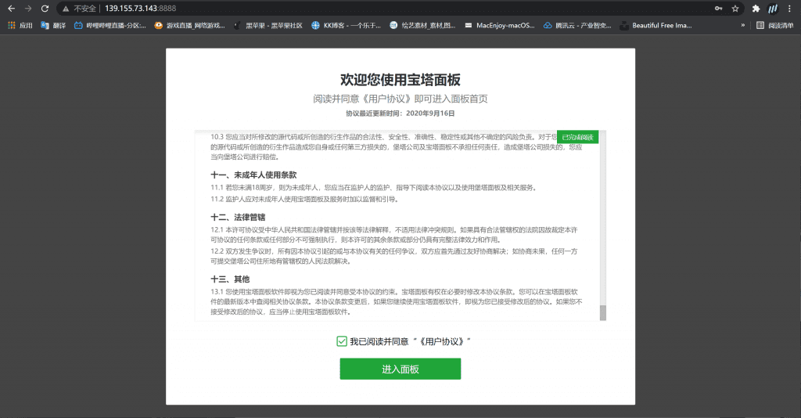Image resolution: width=801 pixels, height=418 pixels.
Task: Open saved passwords key icon
Action: (x=718, y=9)
